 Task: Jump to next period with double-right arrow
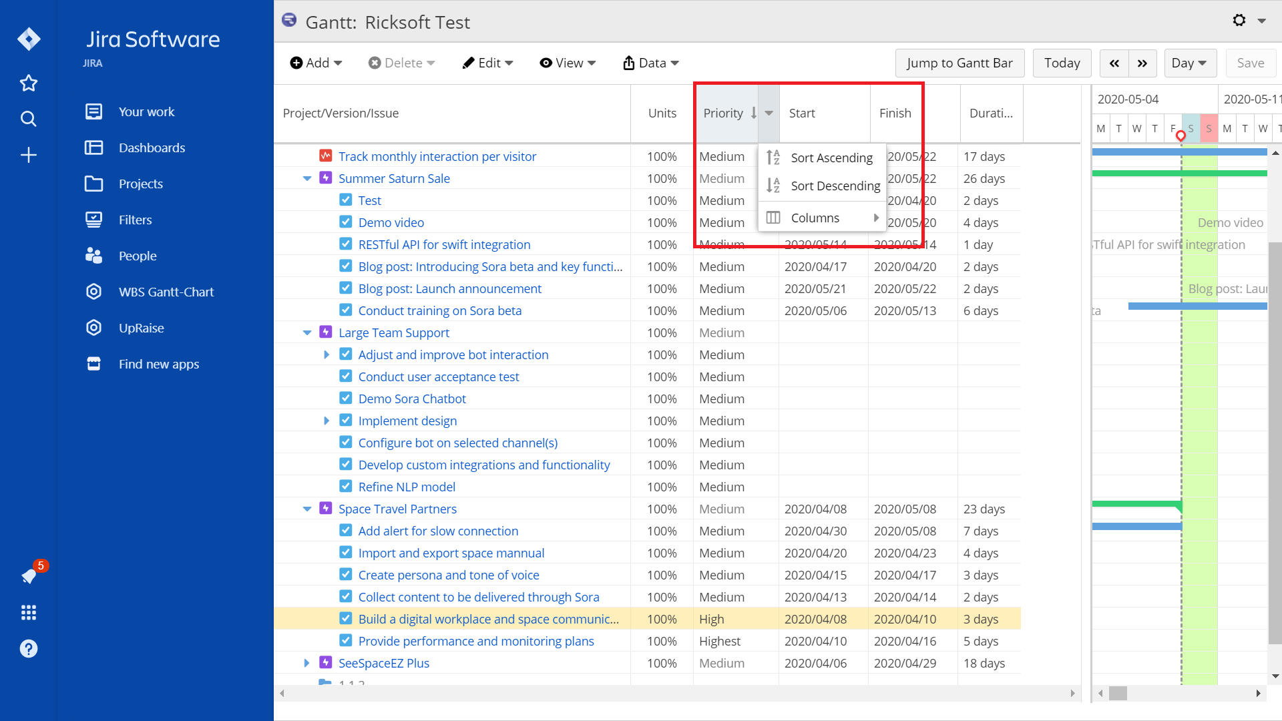click(x=1142, y=63)
